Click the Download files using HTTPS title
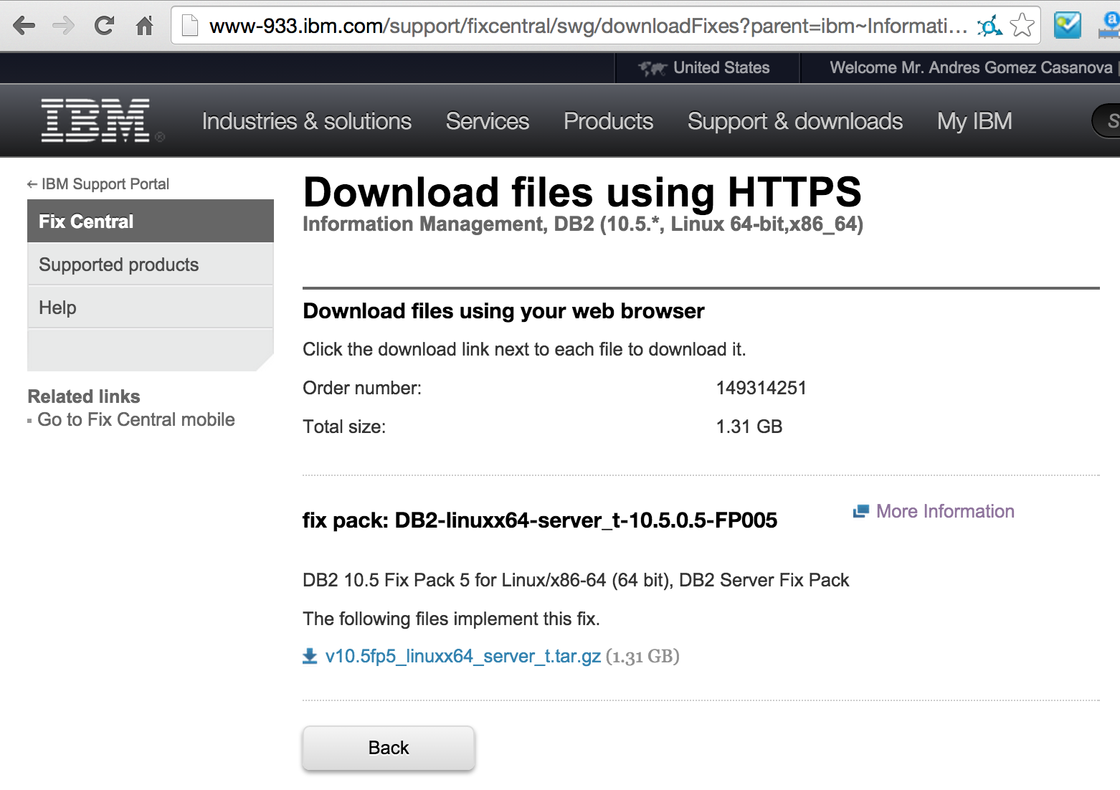The height and width of the screenshot is (790, 1120). click(x=582, y=192)
